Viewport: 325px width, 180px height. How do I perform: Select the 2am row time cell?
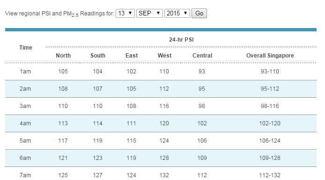pos(25,89)
